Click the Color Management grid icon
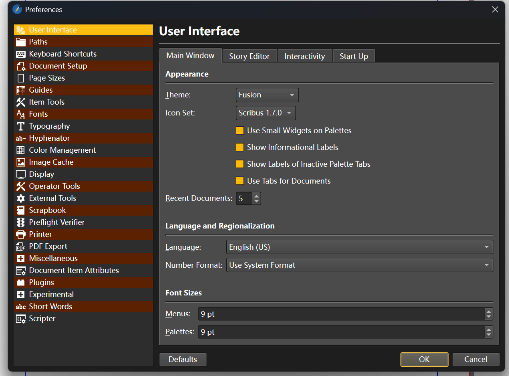The height and width of the screenshot is (376, 509). click(21, 150)
